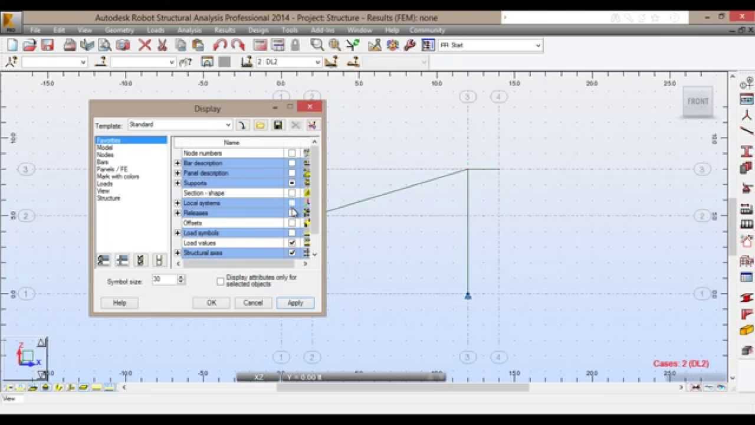This screenshot has height=425, width=755.
Task: Click the Help button in Display dialog
Action: (x=120, y=303)
